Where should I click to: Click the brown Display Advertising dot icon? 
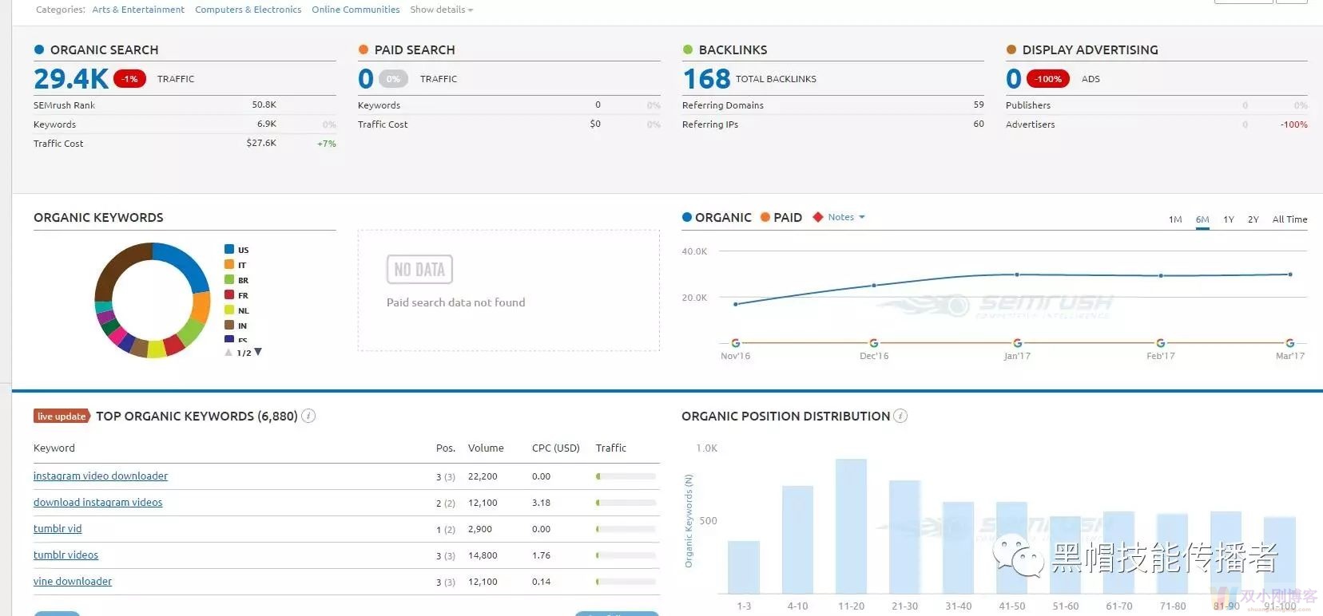point(1011,49)
